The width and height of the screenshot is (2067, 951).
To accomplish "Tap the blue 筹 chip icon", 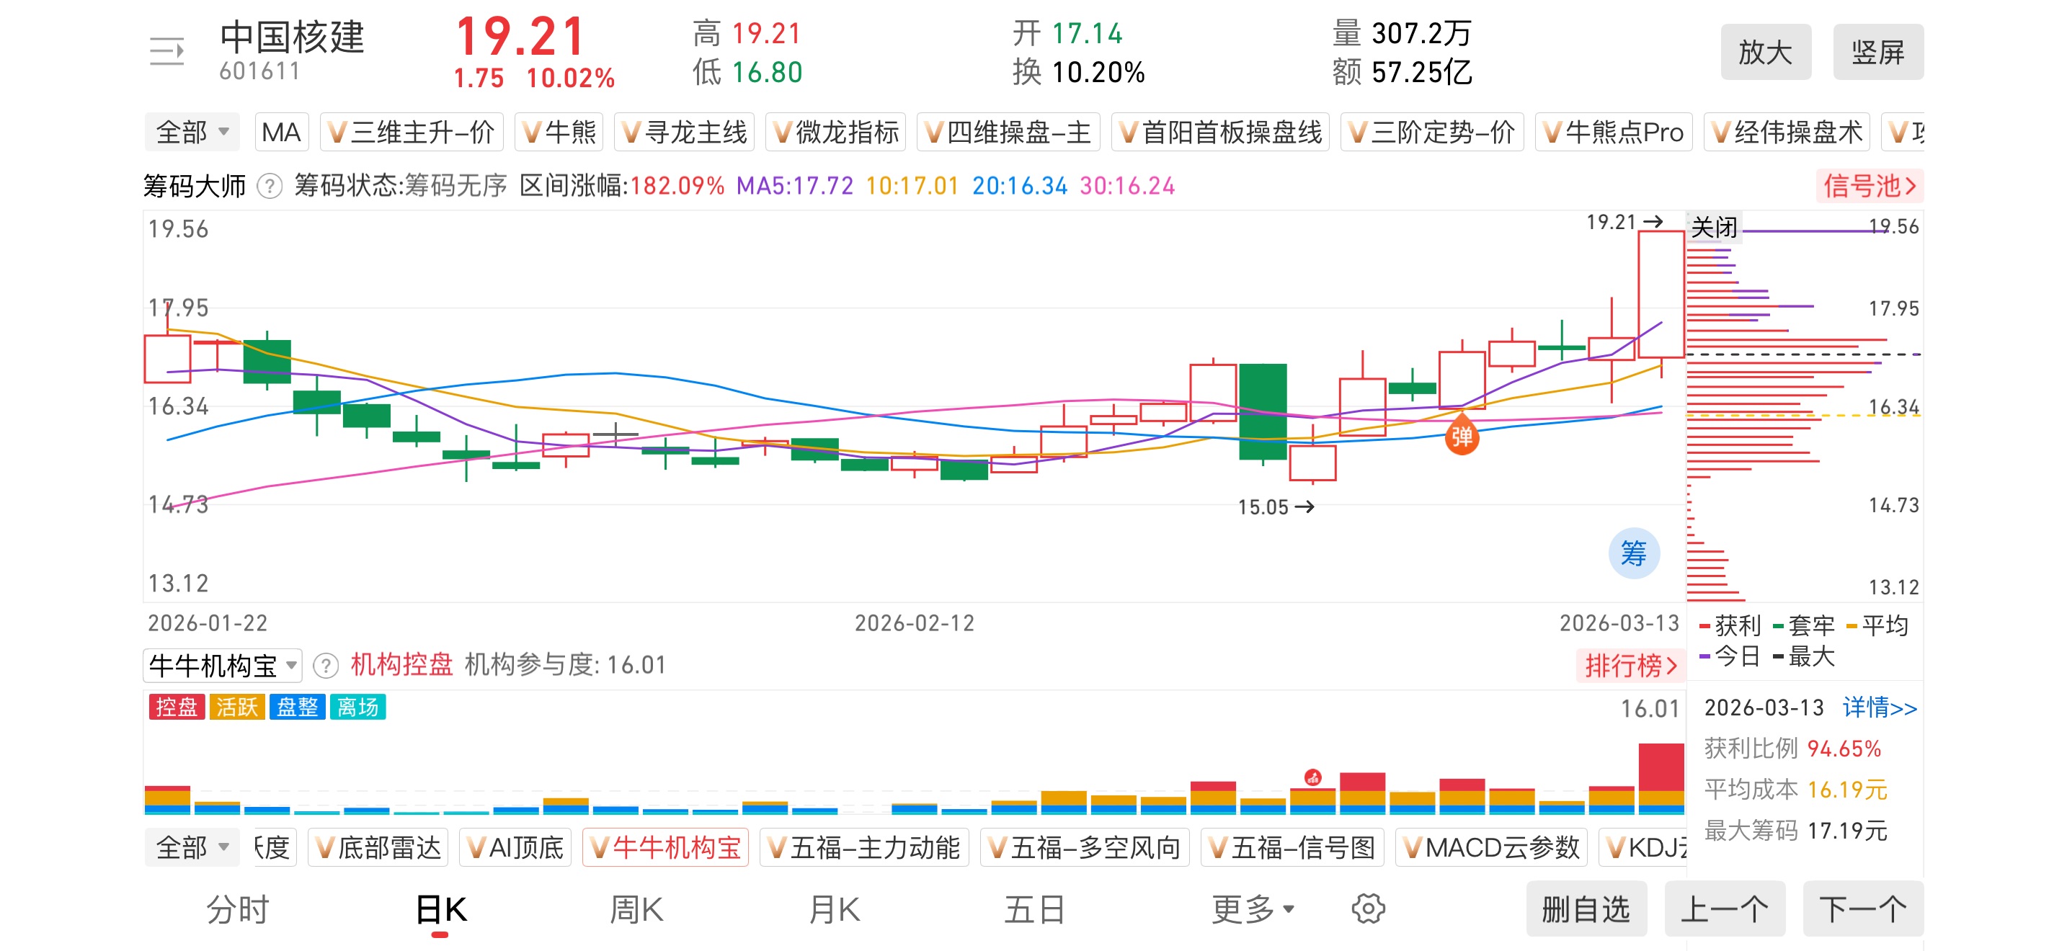I will pyautogui.click(x=1633, y=553).
